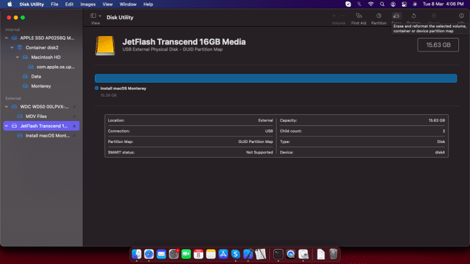The height and width of the screenshot is (264, 470).
Task: Eject the WDC WD50 external drive
Action: pos(74,107)
